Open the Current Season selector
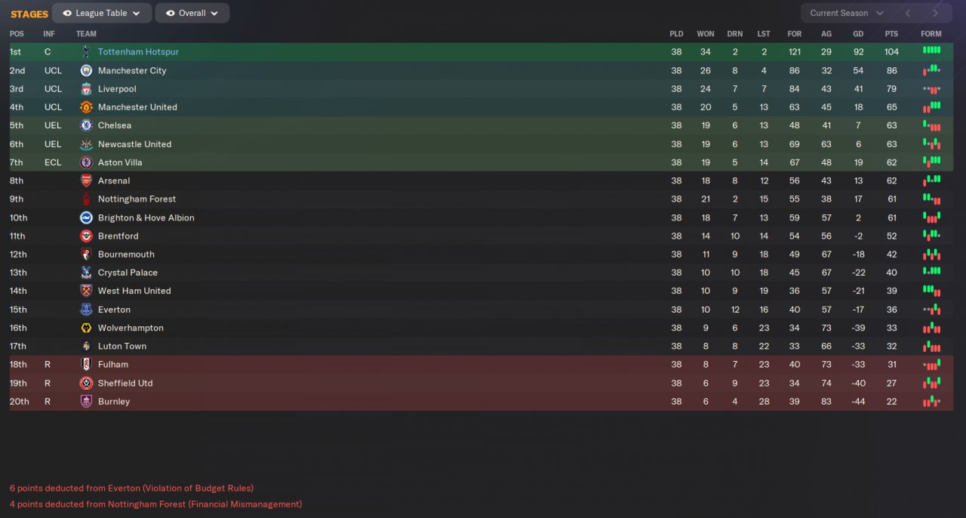The image size is (966, 518). click(846, 14)
